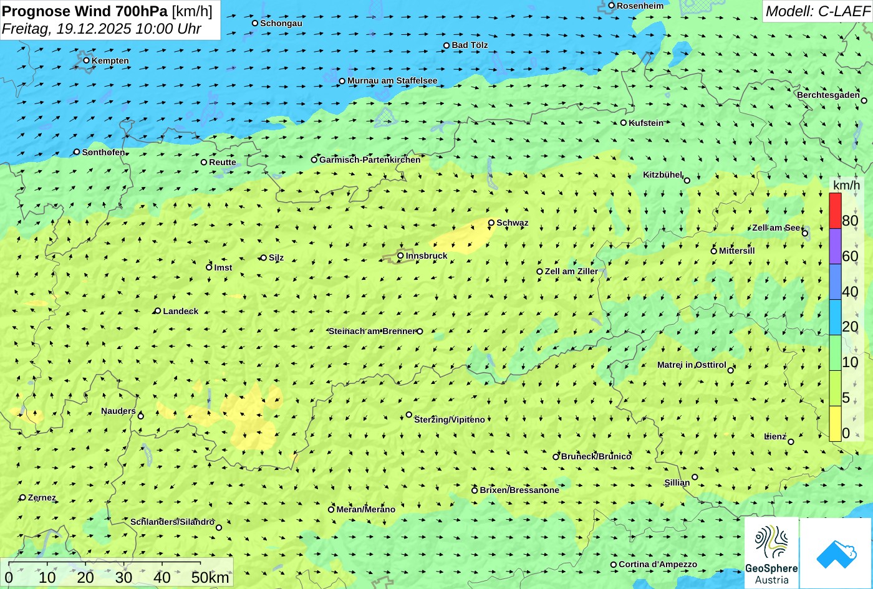The width and height of the screenshot is (873, 589).
Task: Click the Kempten city marker
Action: tap(87, 60)
